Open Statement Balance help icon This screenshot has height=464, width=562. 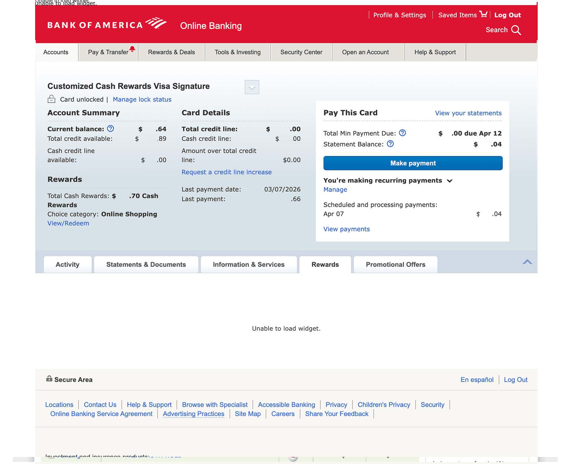[390, 144]
